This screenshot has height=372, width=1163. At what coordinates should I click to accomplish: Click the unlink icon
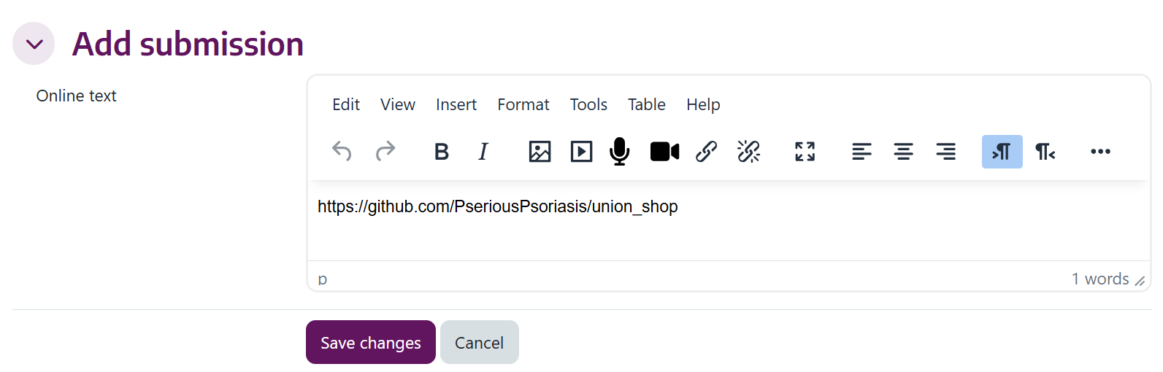click(x=748, y=152)
